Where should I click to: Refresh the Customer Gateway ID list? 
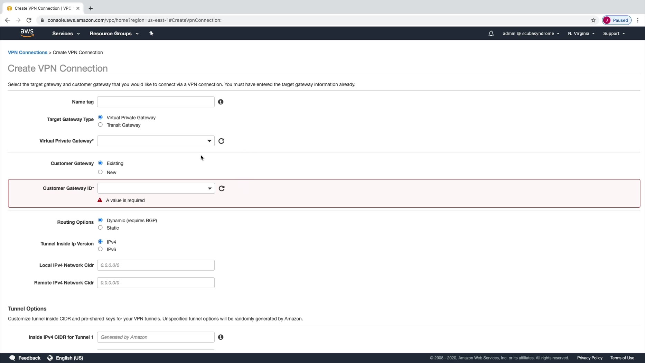pyautogui.click(x=222, y=188)
